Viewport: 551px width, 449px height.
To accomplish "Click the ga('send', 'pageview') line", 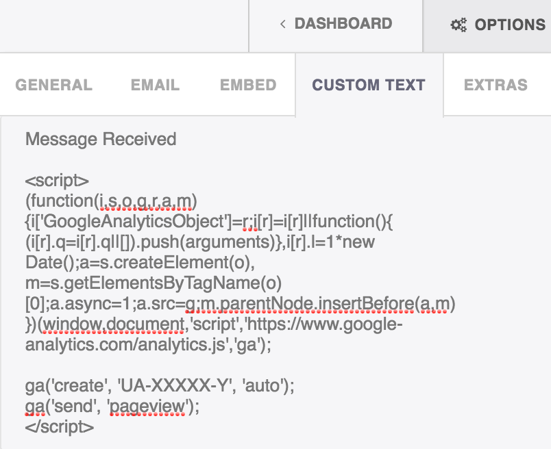I will click(x=112, y=407).
